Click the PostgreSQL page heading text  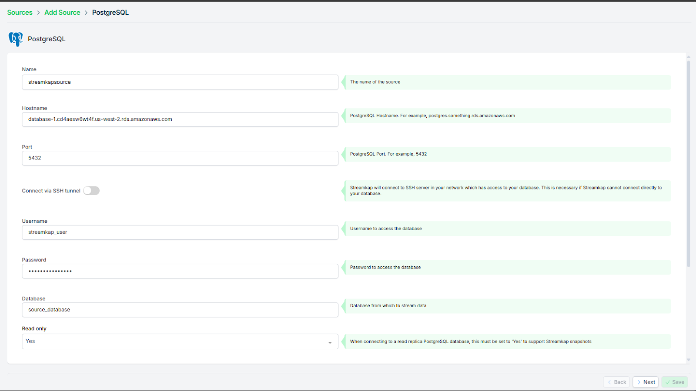[47, 39]
